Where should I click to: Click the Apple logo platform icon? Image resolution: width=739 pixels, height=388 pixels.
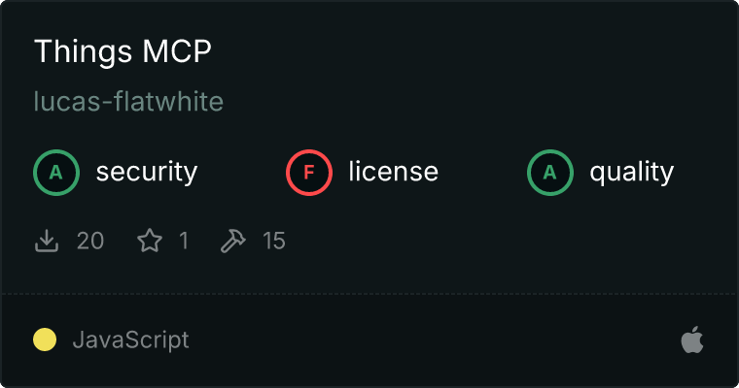692,339
